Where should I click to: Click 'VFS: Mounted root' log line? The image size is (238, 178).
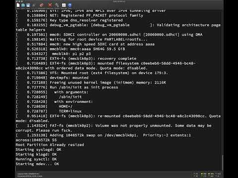point(92,73)
